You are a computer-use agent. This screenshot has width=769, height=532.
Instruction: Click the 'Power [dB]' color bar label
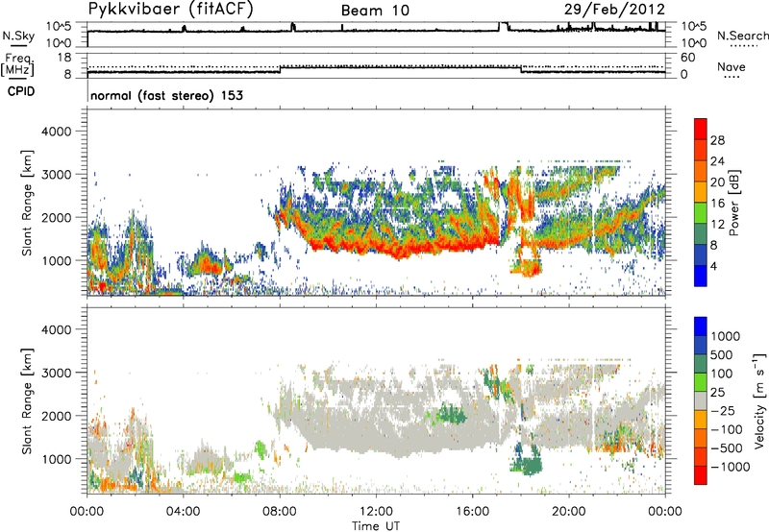point(733,203)
